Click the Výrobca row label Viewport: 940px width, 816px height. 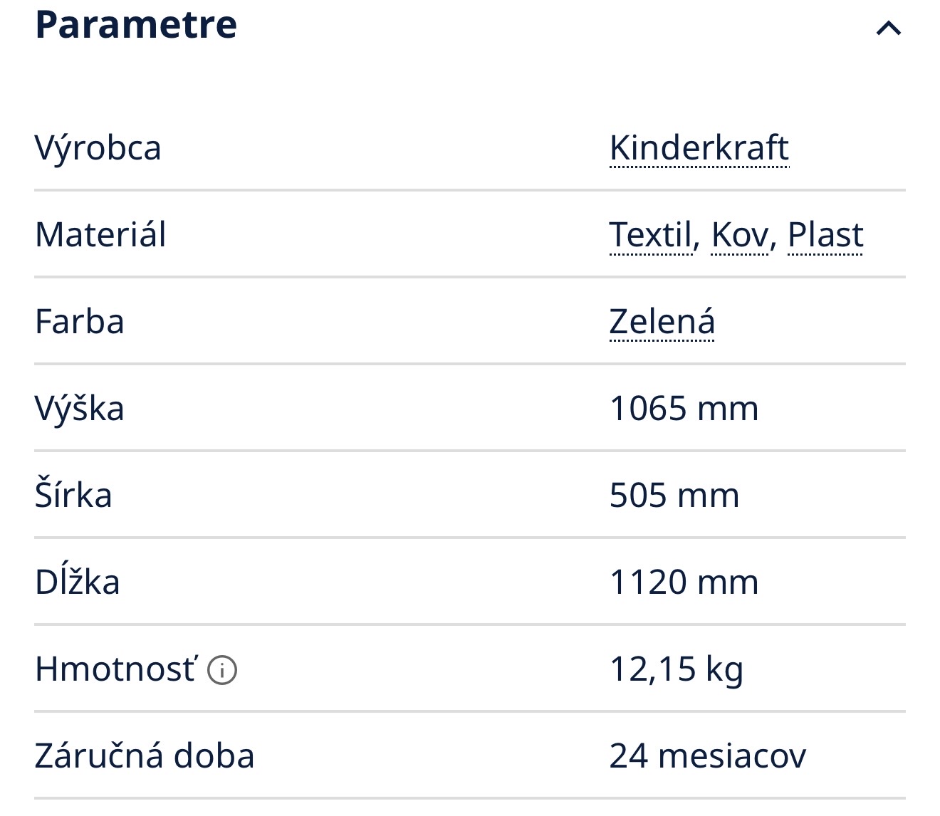(x=98, y=148)
